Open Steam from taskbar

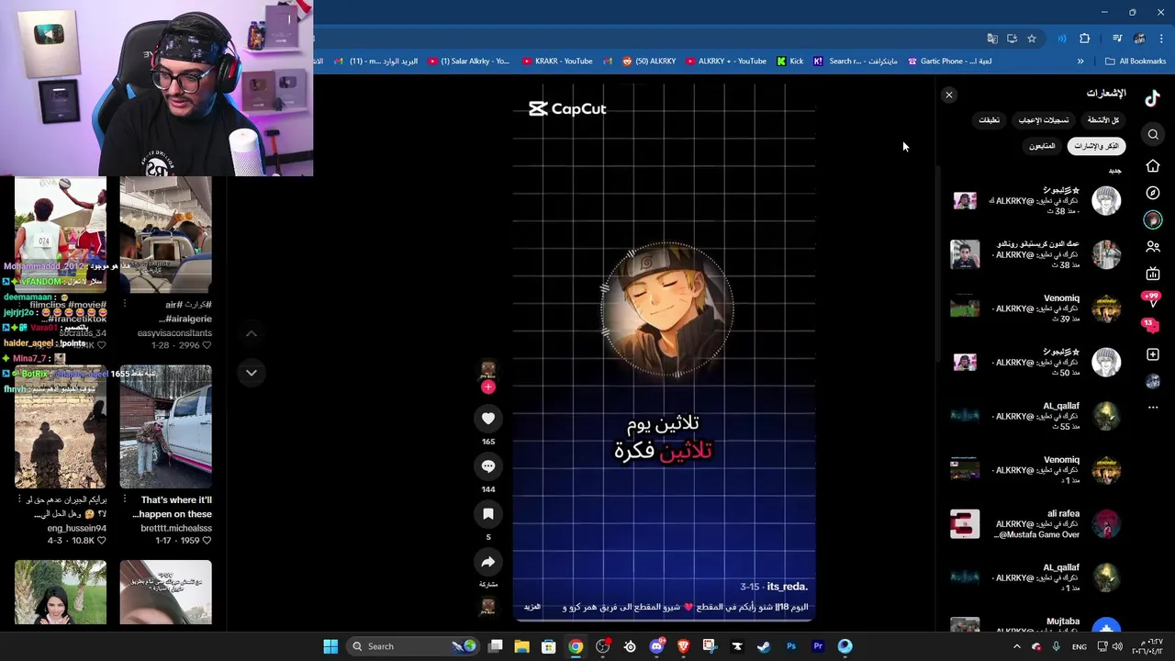point(764,646)
